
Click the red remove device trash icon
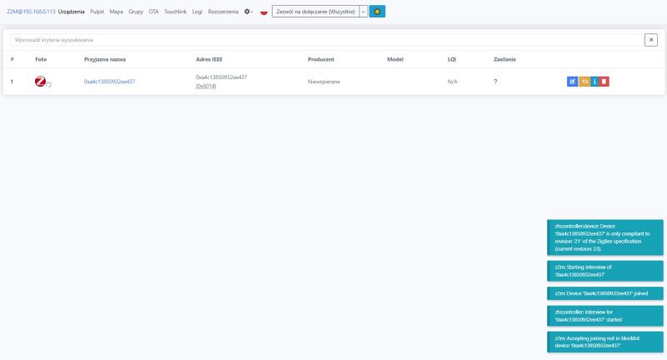point(604,81)
